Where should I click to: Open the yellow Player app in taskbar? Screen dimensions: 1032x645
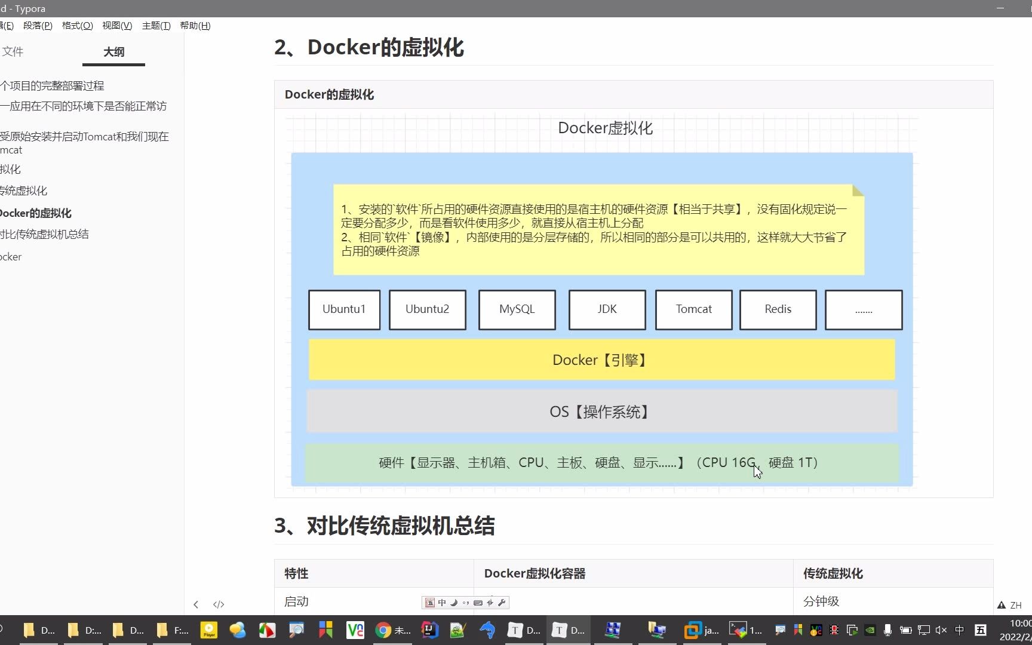click(x=209, y=630)
